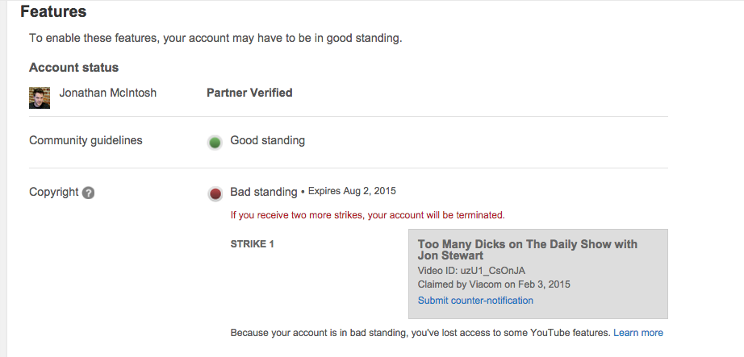Click the Partner Verified status text

click(249, 93)
